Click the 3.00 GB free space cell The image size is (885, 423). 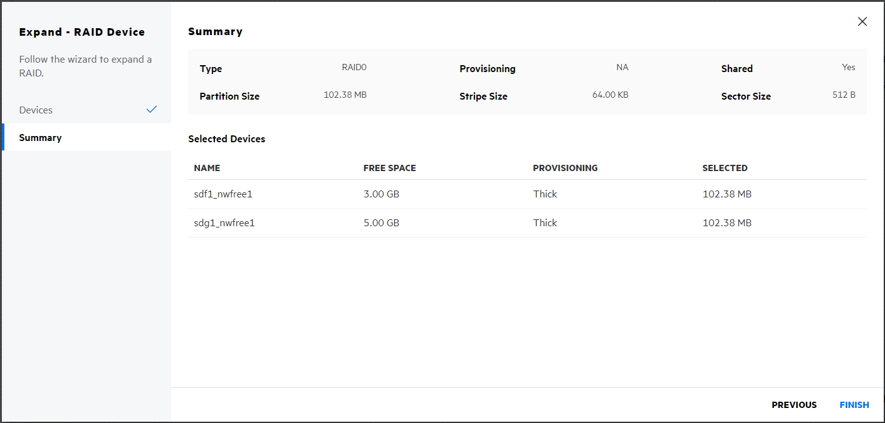(x=381, y=194)
